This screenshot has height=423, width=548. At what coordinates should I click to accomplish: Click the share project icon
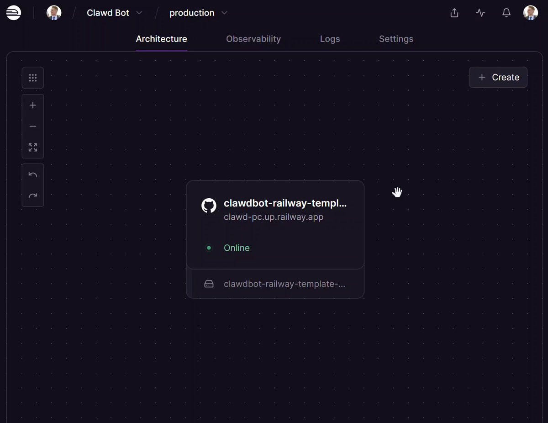tap(454, 13)
